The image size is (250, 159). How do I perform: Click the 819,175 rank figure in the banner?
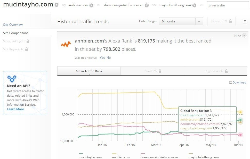[x=146, y=41]
